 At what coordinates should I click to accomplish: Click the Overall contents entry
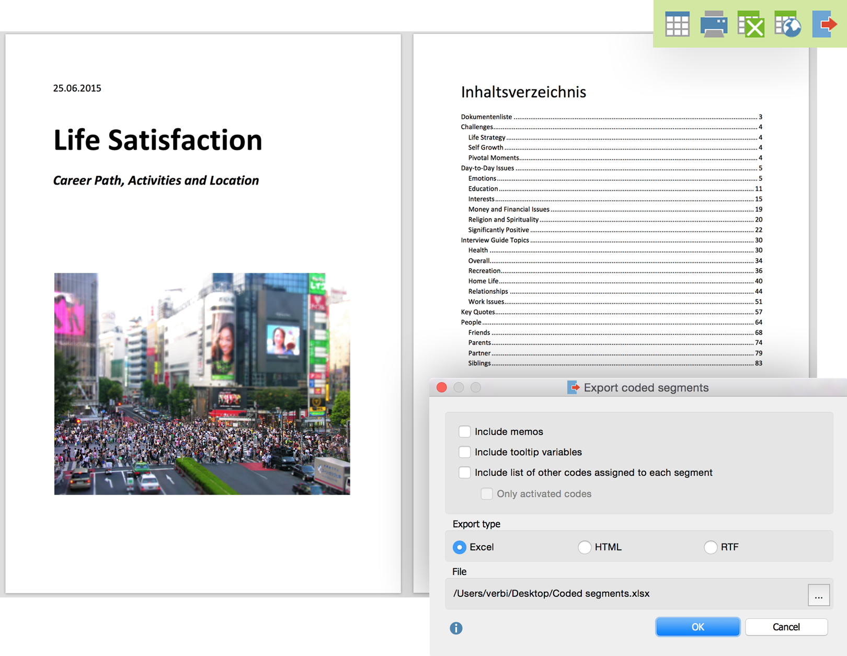coord(615,261)
